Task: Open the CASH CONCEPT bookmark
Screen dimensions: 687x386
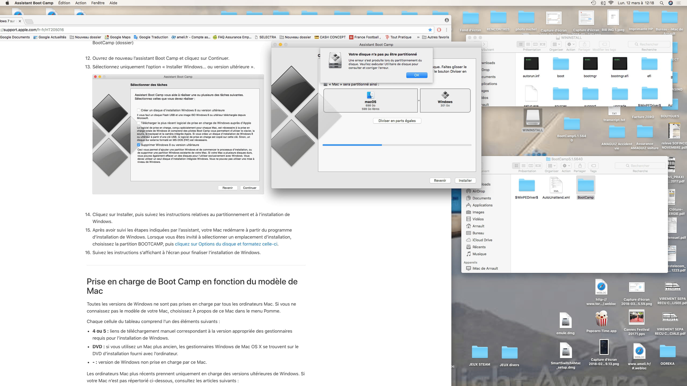Action: 330,37
